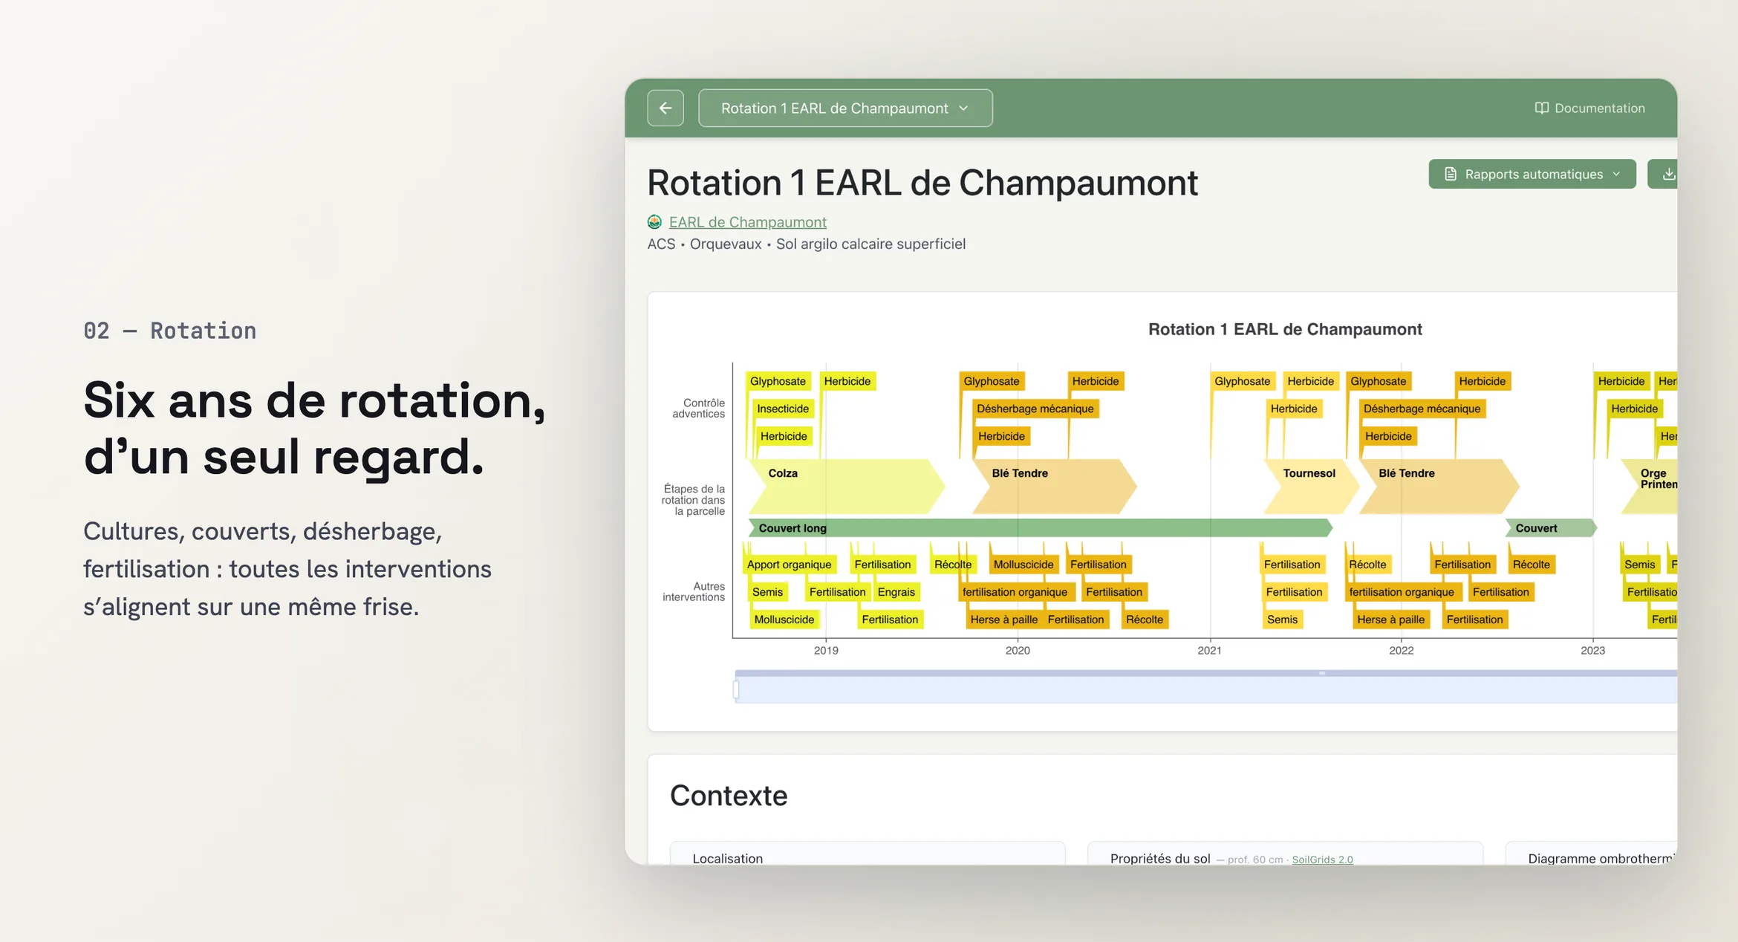Click the Documentation book icon
The image size is (1738, 942).
tap(1542, 108)
